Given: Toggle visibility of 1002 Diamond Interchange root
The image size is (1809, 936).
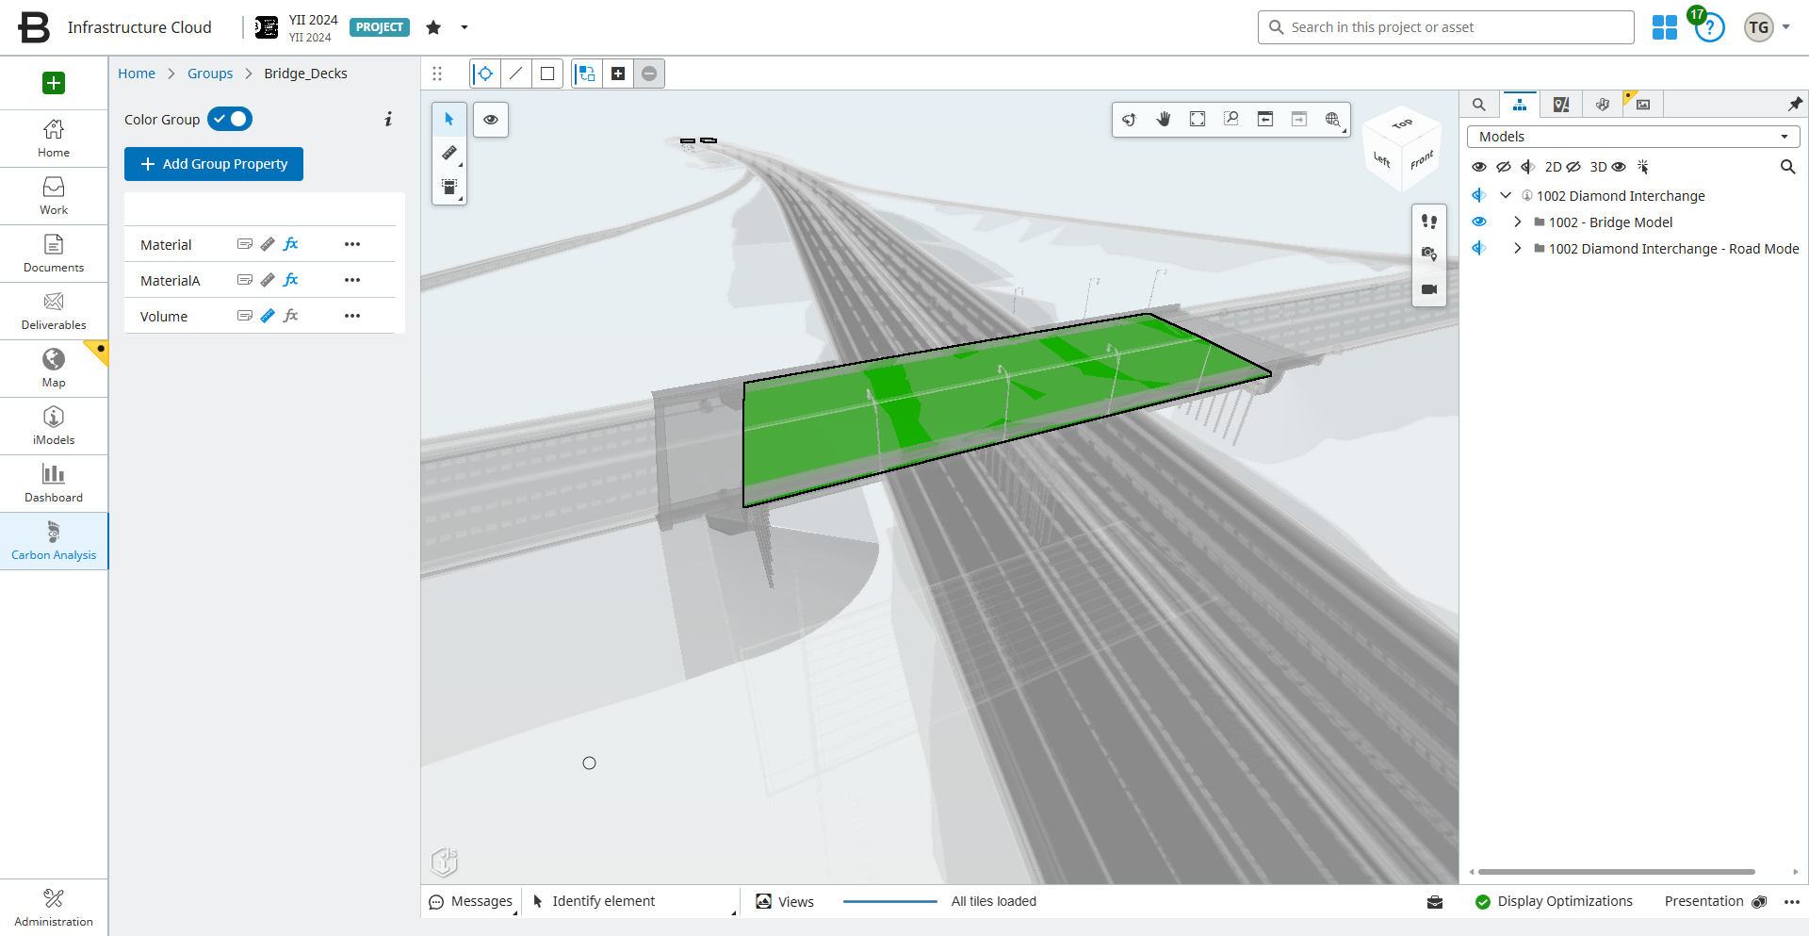Looking at the screenshot, I should pos(1479,196).
